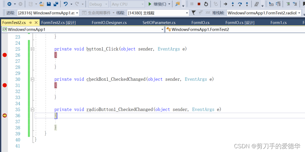The width and height of the screenshot is (305, 152).
Task: Click the red Stop Debugging square
Action: click(x=199, y=4)
